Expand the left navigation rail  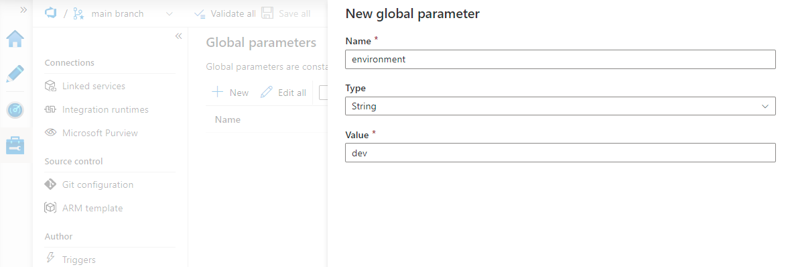click(23, 9)
